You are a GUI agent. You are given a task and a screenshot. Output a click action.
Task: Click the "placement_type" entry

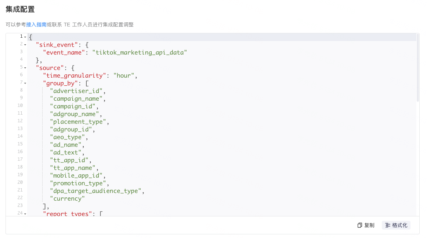point(78,122)
